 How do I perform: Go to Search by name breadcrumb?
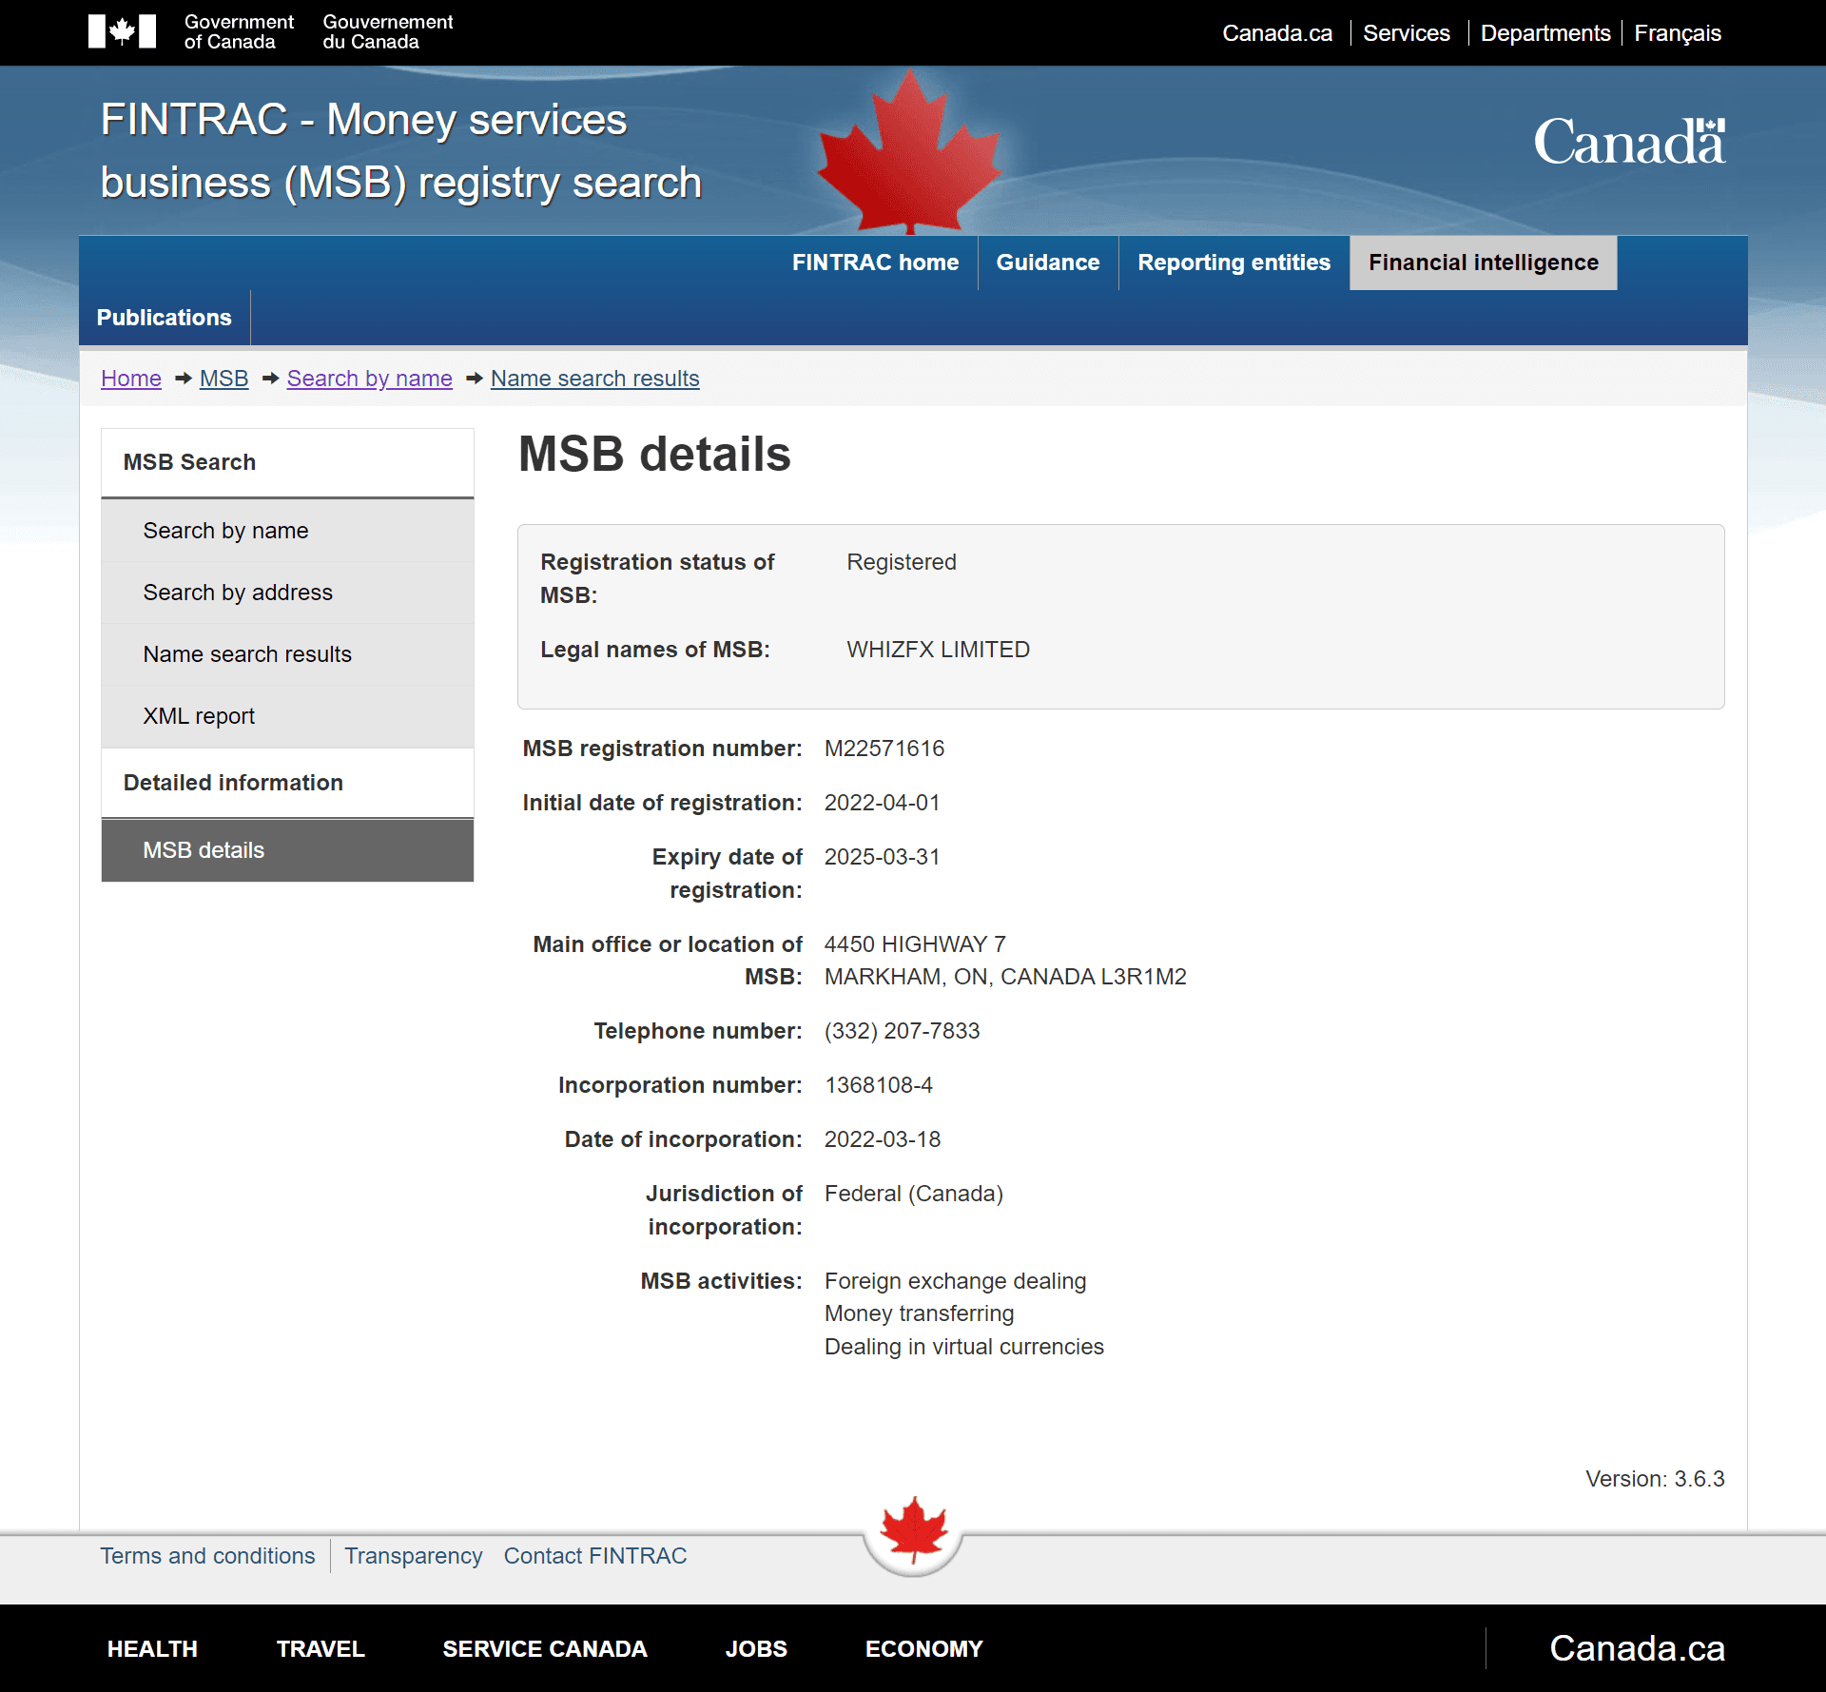pyautogui.click(x=369, y=379)
